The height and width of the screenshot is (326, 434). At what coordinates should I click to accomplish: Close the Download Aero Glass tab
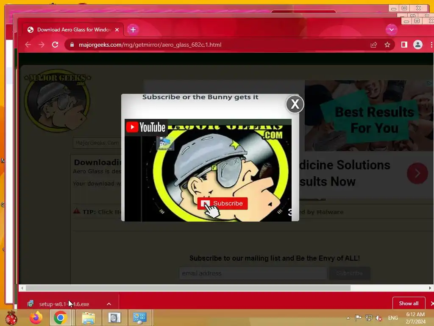(117, 30)
